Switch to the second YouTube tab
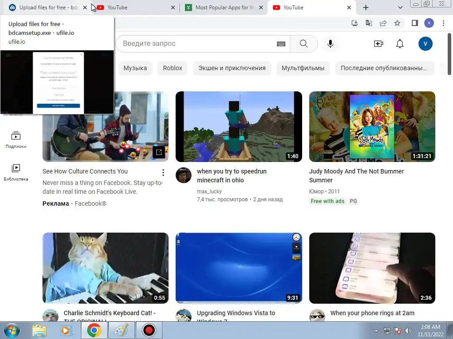Screen dimensions: 453x339 click(x=136, y=8)
